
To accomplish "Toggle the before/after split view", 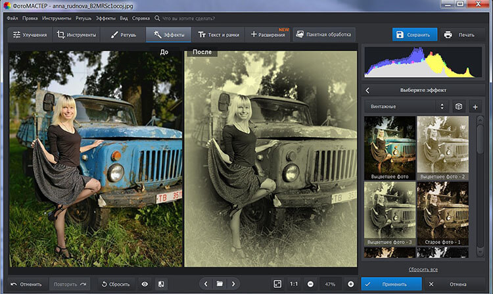I will [x=160, y=283].
